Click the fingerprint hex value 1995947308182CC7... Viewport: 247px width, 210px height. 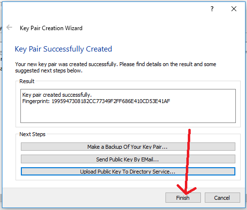click(111, 101)
